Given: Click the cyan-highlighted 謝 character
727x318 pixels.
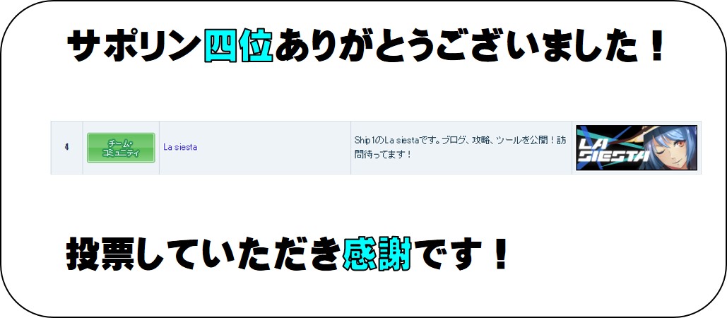Looking at the screenshot, I should pos(394,254).
